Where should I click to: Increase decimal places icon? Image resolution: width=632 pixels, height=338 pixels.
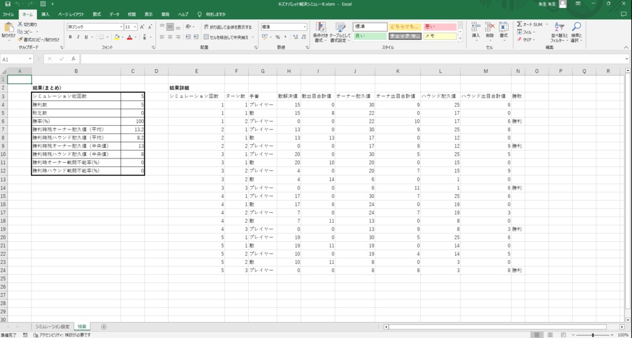coord(296,37)
